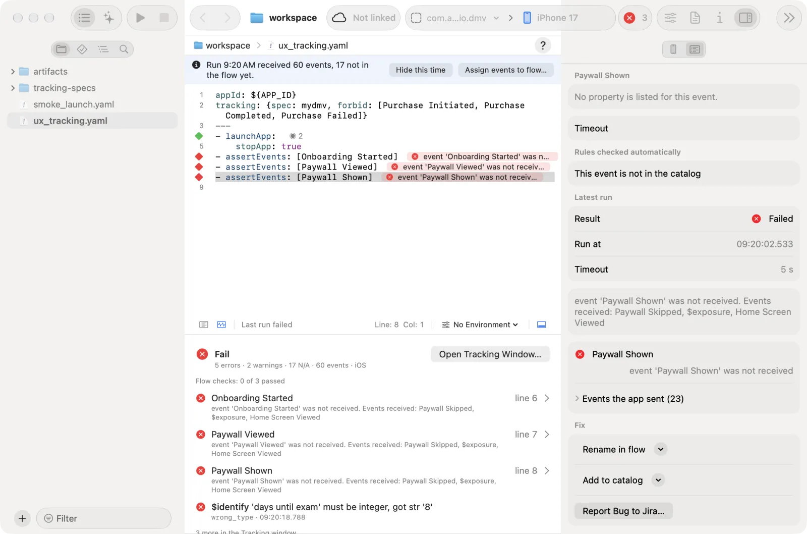Open the search navigator tab

(124, 49)
